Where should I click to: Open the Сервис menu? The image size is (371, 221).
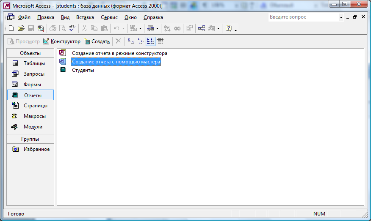(x=109, y=17)
